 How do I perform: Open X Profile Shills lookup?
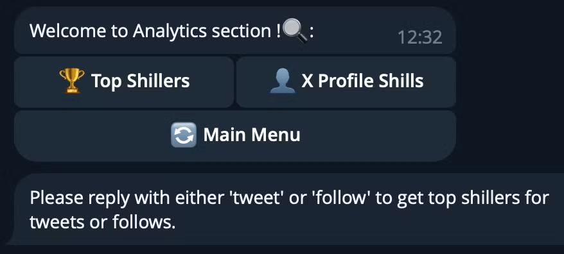point(346,82)
